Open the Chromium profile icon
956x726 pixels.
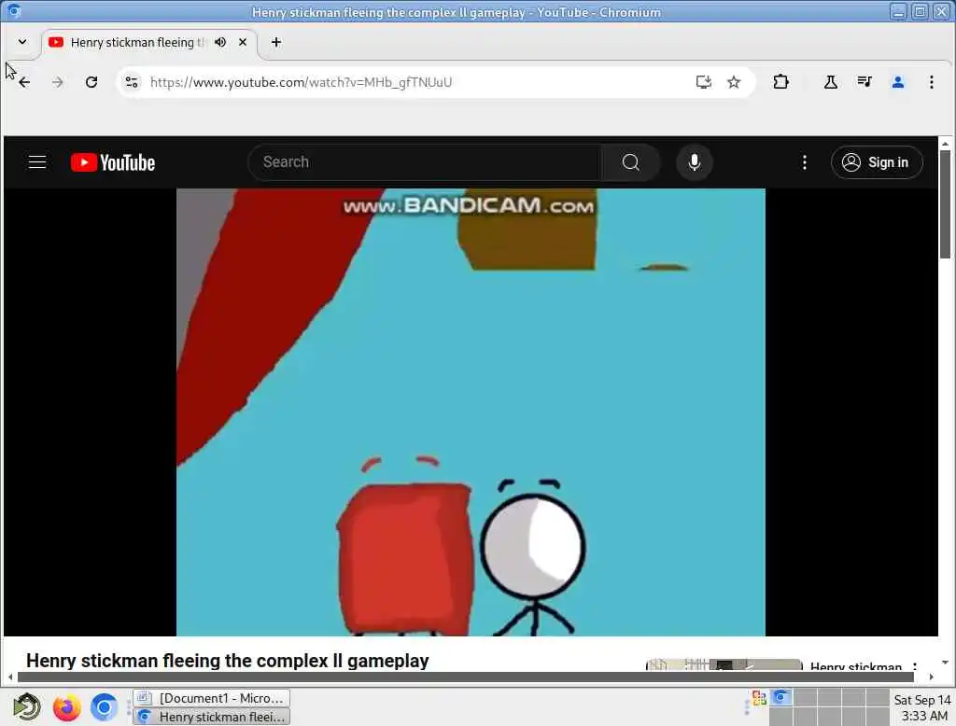coord(897,82)
